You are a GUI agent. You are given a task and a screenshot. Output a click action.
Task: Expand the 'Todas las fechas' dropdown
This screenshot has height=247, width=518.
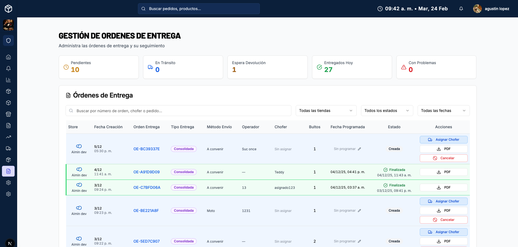[443, 111]
